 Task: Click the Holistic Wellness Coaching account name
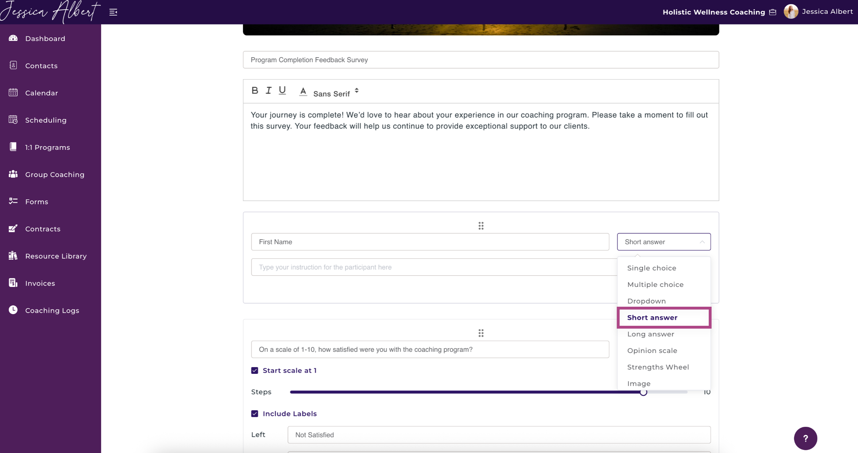(713, 12)
